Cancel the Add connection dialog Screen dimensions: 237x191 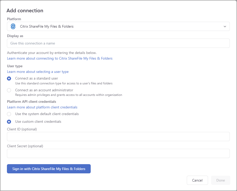pyautogui.click(x=197, y=180)
